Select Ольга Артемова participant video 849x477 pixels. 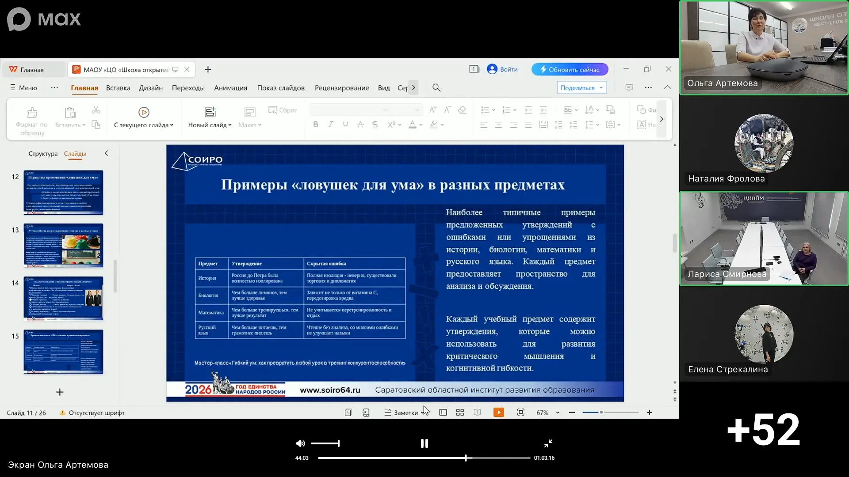[764, 48]
